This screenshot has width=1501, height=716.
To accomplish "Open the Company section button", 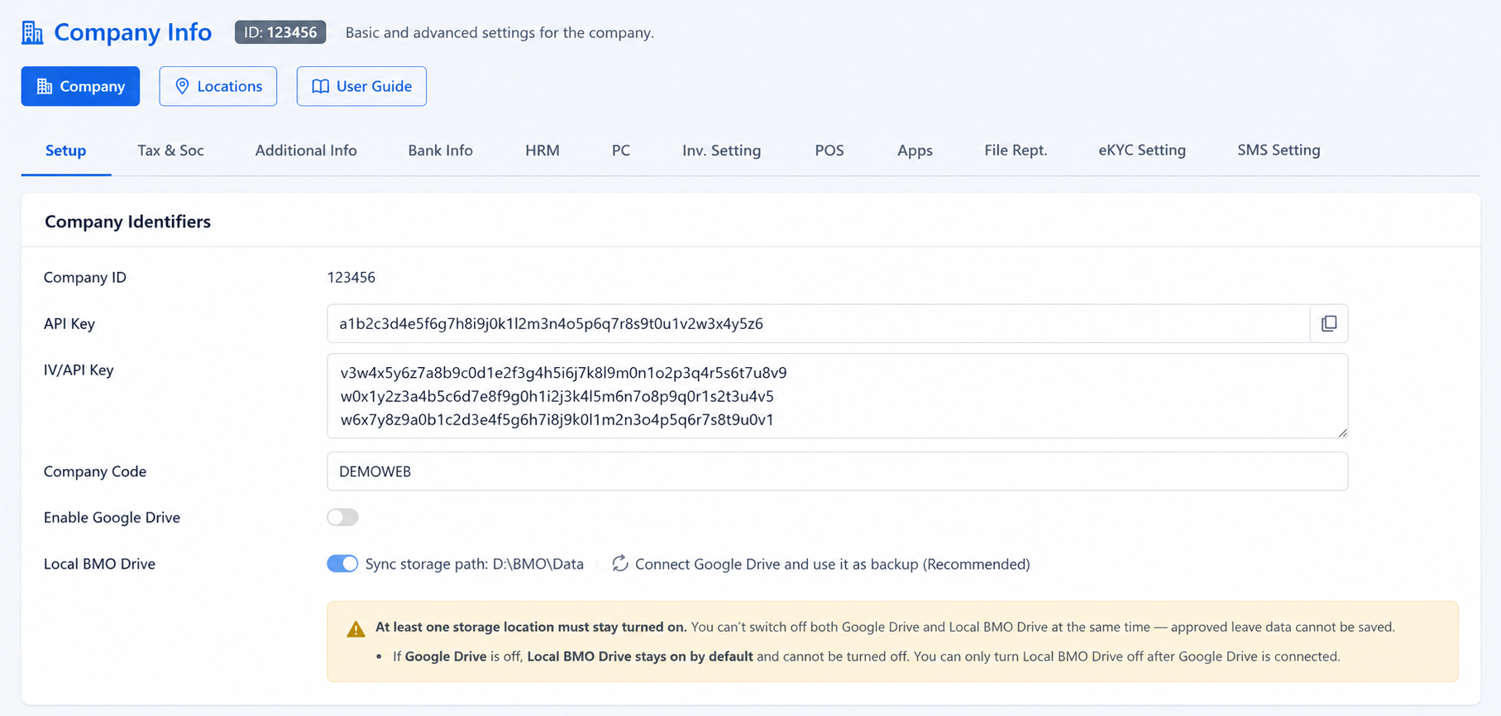I will click(80, 86).
